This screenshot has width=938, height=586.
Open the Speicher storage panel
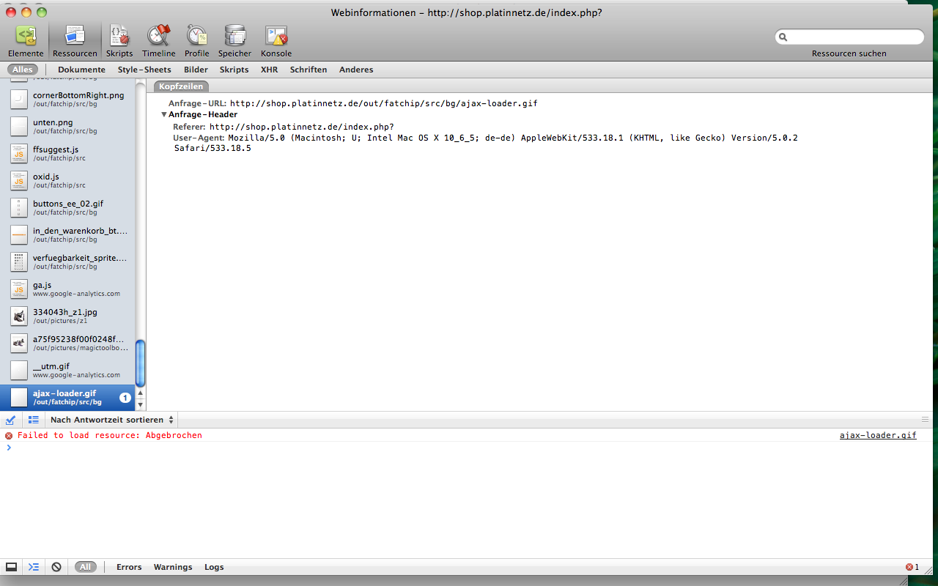pos(234,41)
